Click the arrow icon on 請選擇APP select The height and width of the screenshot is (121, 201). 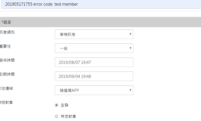click(x=130, y=90)
